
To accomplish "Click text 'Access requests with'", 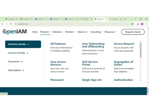I will click(x=124, y=47).
